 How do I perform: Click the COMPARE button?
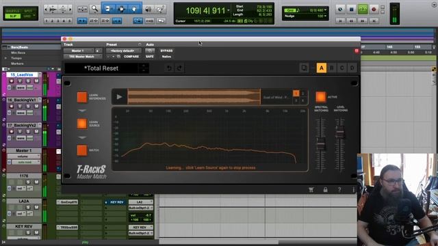click(131, 57)
